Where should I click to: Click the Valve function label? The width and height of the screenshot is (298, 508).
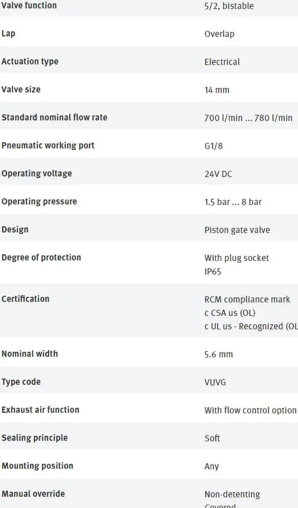pos(29,6)
